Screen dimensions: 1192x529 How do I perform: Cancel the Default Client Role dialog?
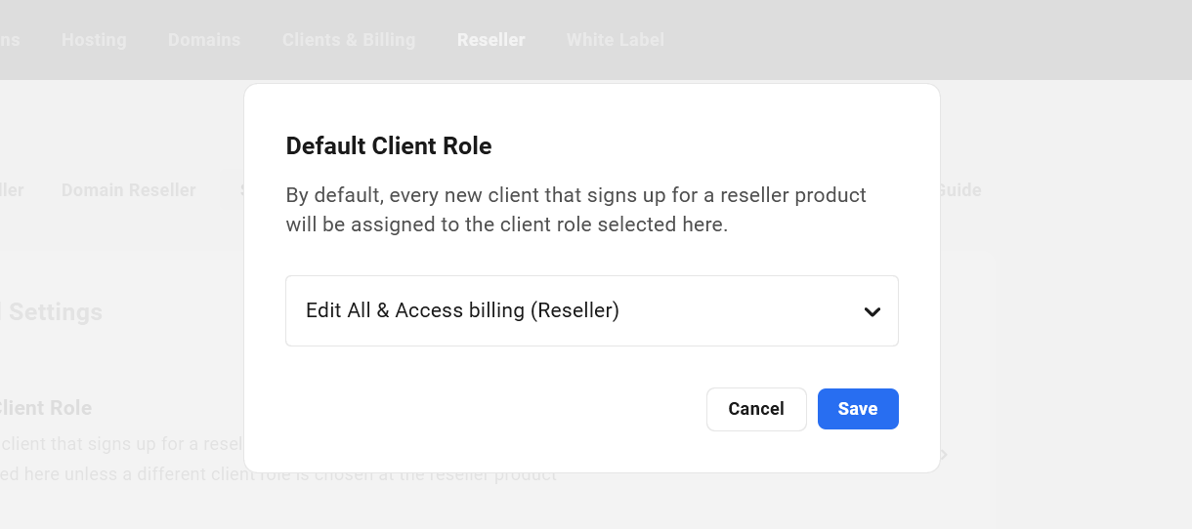(755, 409)
